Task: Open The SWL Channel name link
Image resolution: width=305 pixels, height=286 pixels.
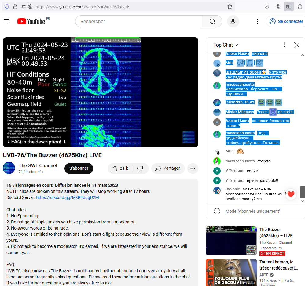Action: click(38, 165)
